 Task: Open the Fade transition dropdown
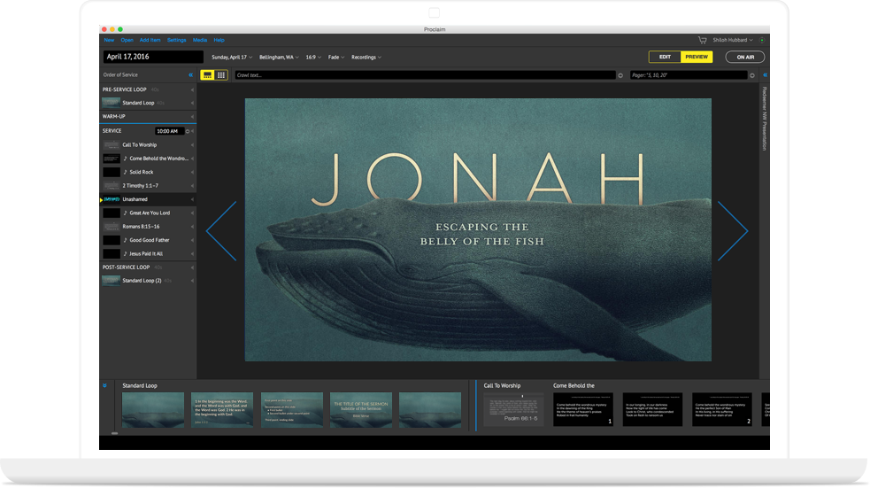pos(336,58)
